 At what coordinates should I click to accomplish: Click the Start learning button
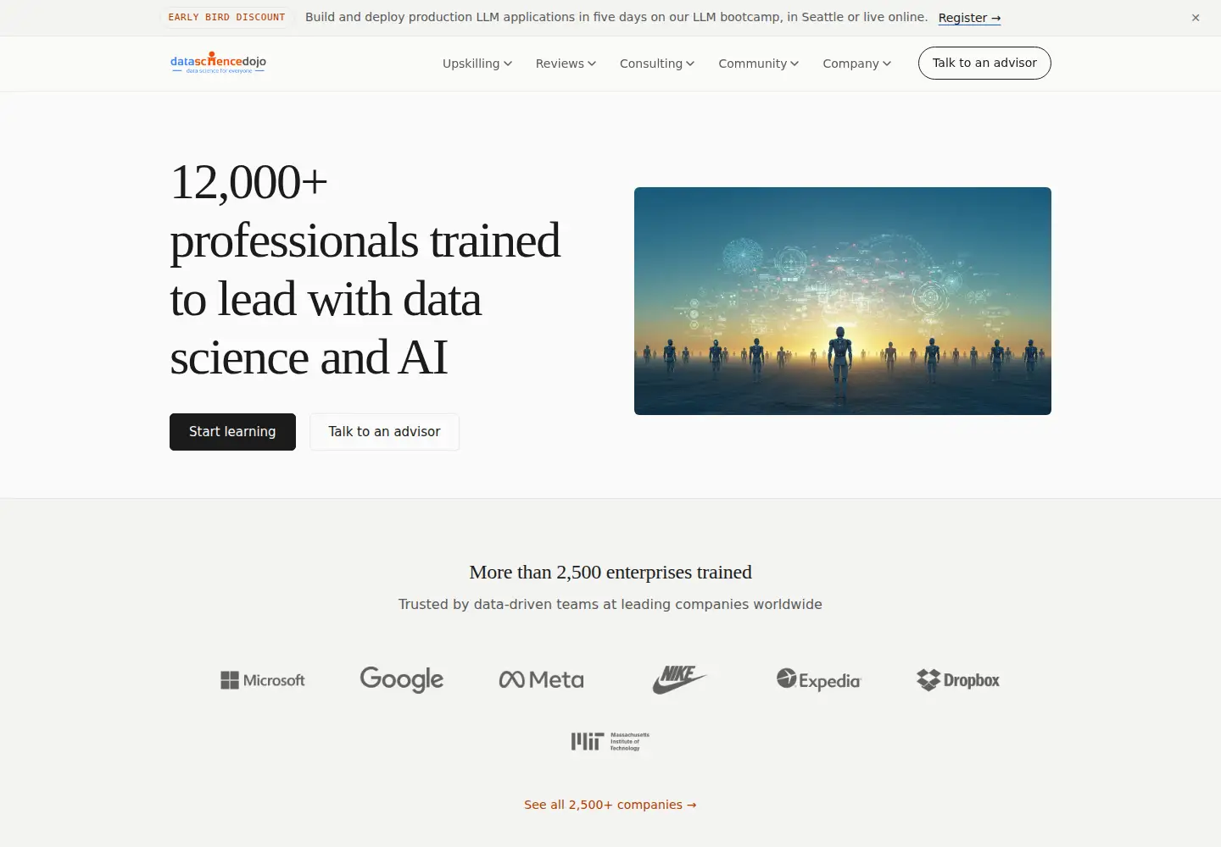232,432
